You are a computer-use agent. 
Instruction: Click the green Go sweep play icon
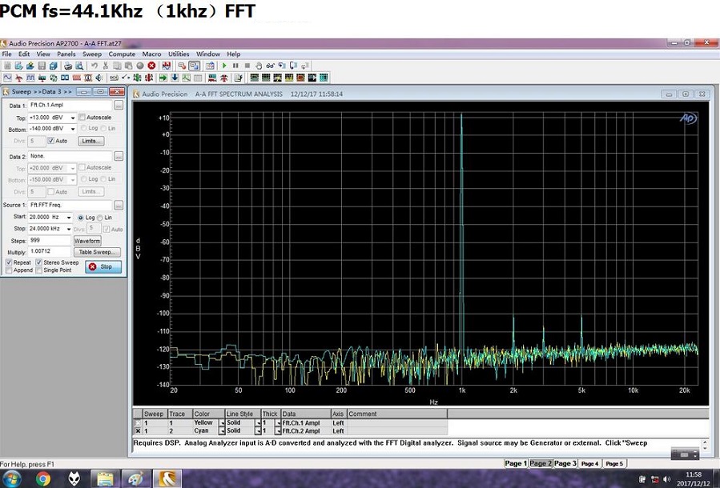coord(224,66)
